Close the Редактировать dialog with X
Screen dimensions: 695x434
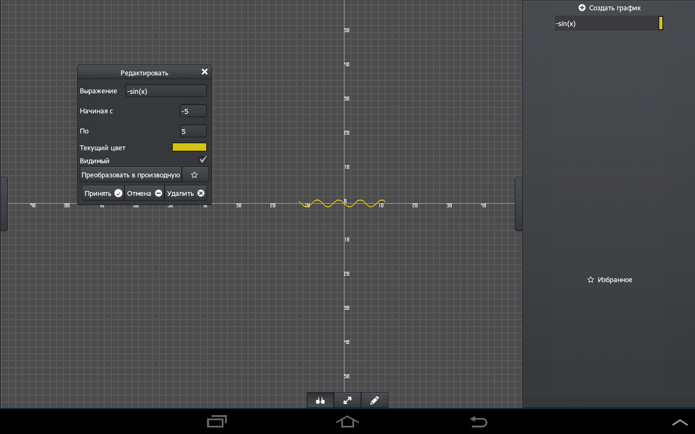(205, 72)
